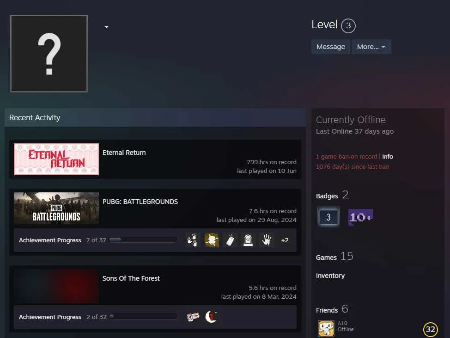Click '7.6 hrs on record' text
450x338 pixels.
(x=272, y=211)
